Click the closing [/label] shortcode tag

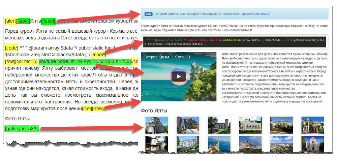48,21
